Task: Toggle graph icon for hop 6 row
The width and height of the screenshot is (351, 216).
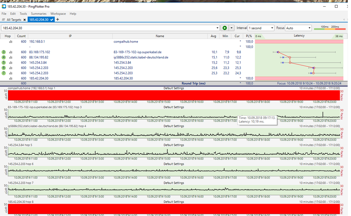Action: [11, 68]
